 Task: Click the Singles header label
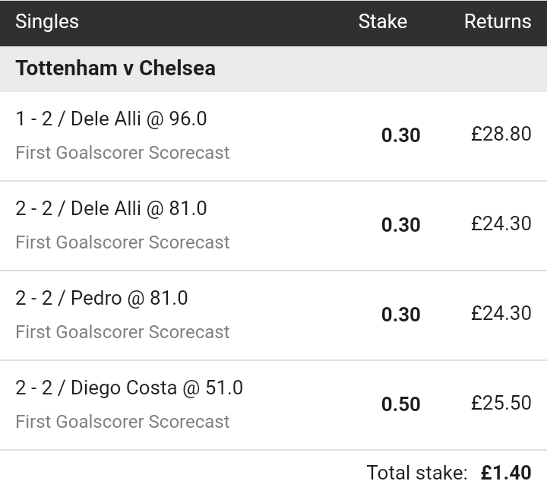(x=47, y=21)
